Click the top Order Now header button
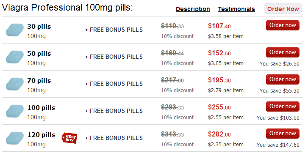This screenshot has height=153, width=305. click(x=283, y=9)
